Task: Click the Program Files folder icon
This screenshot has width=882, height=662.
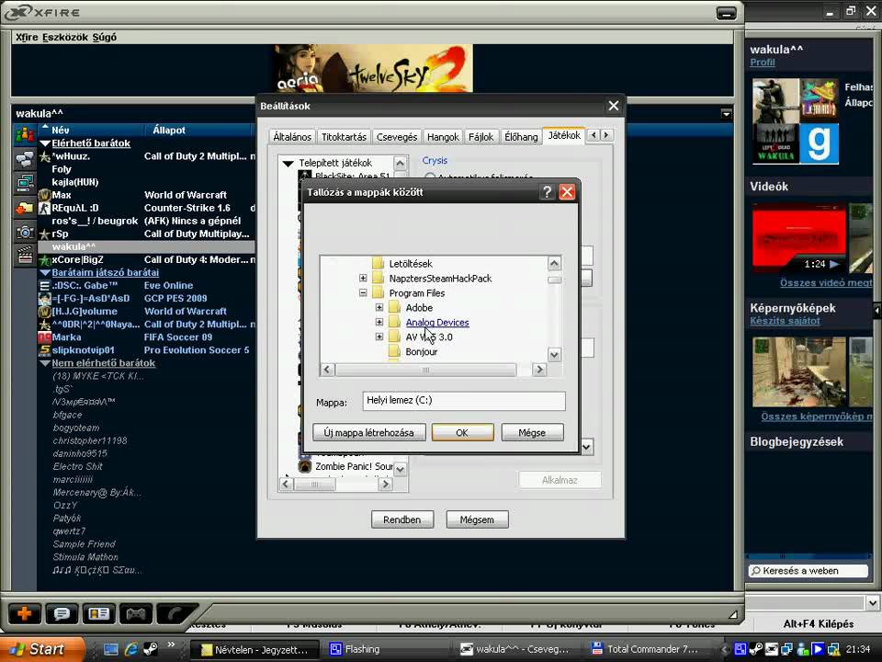Action: (378, 292)
